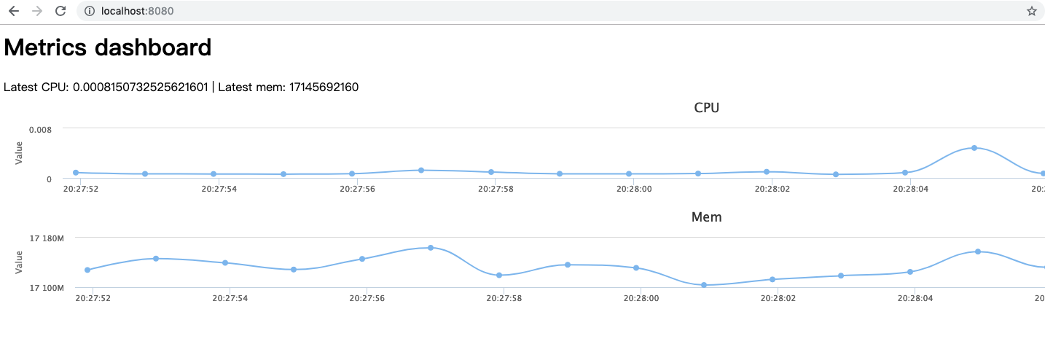Pick CPU chart data point at 20:27:57
Image resolution: width=1045 pixels, height=363 pixels.
[x=421, y=171]
